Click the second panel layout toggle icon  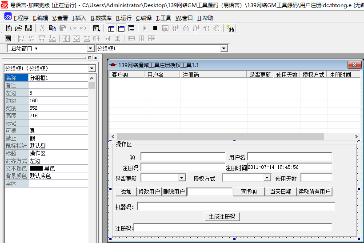click(x=121, y=28)
